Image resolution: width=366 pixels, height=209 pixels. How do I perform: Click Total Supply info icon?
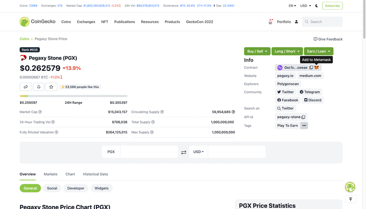point(153,122)
